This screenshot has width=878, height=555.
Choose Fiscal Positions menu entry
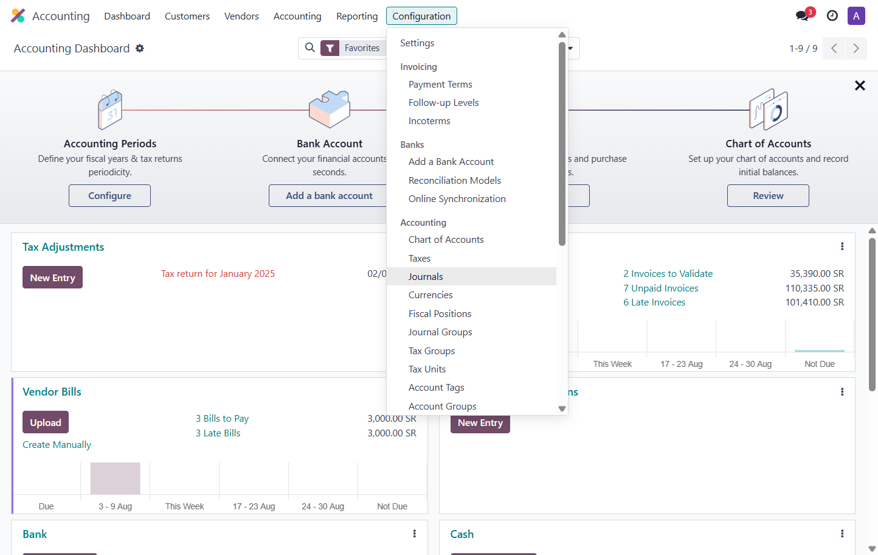pyautogui.click(x=471, y=313)
